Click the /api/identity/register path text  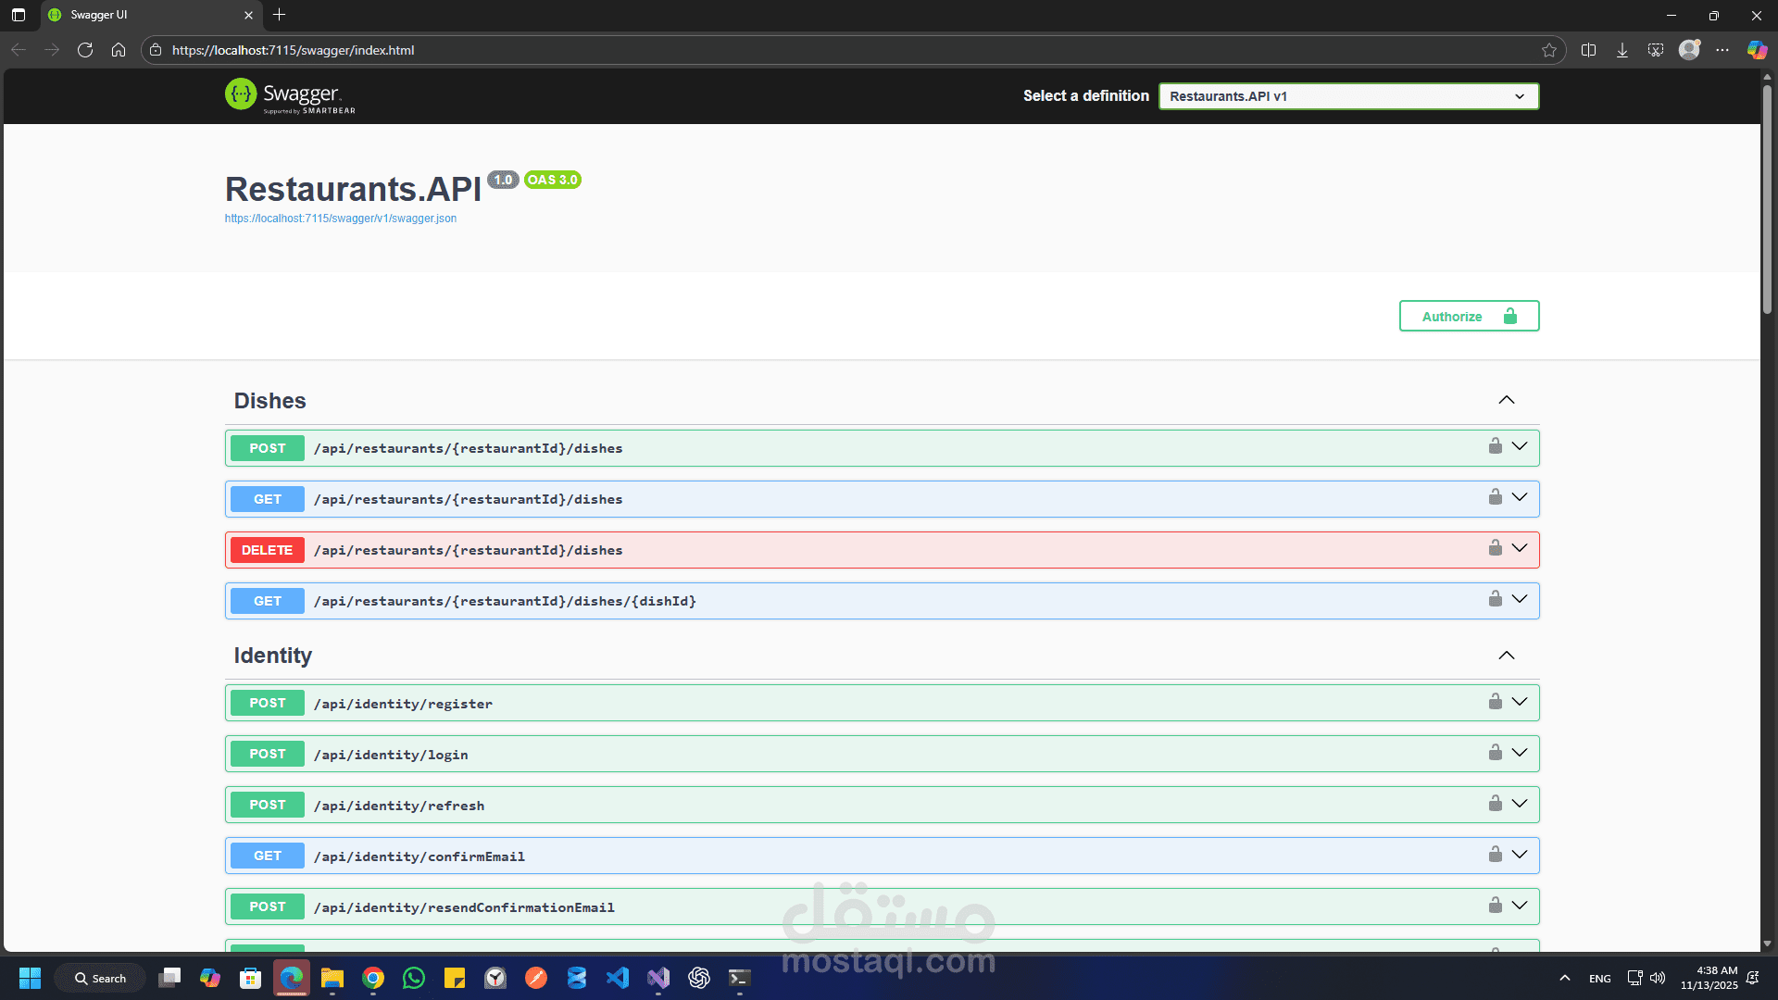tap(403, 704)
